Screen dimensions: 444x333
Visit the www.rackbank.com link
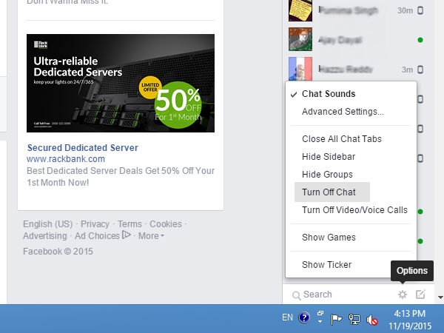point(66,159)
